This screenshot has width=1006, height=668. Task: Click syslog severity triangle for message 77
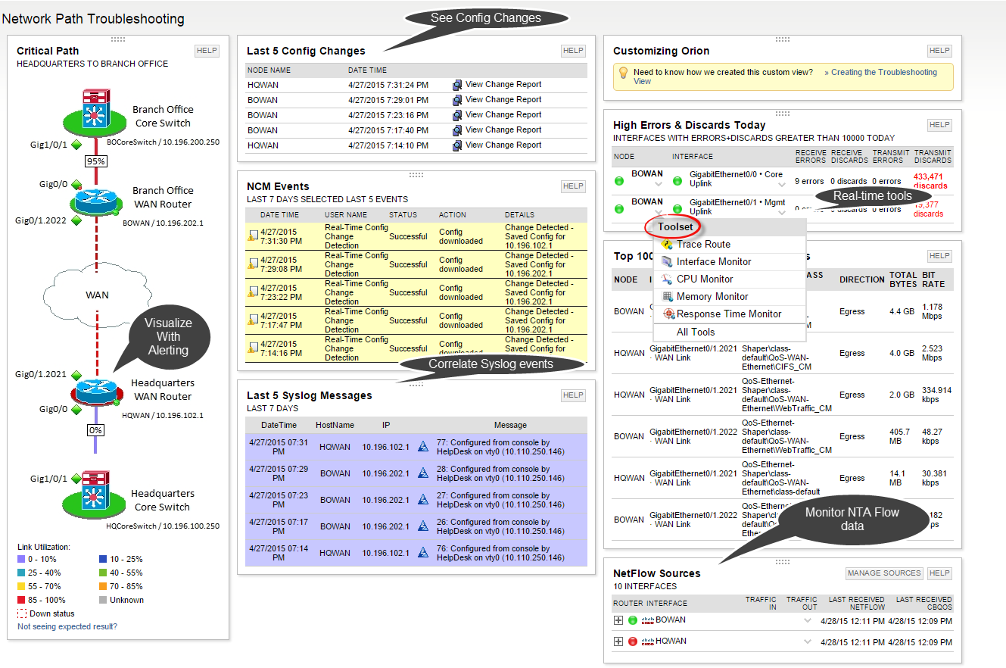point(424,447)
